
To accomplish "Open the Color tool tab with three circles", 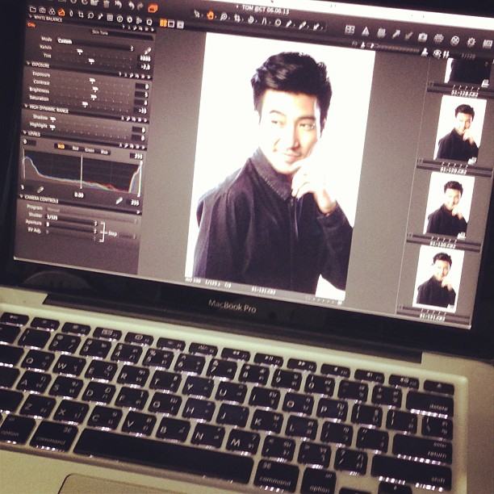I will [x=52, y=11].
